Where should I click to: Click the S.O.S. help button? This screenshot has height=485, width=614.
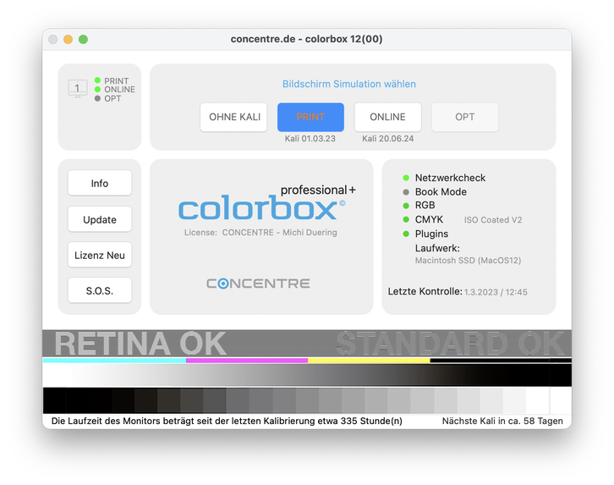pyautogui.click(x=100, y=290)
